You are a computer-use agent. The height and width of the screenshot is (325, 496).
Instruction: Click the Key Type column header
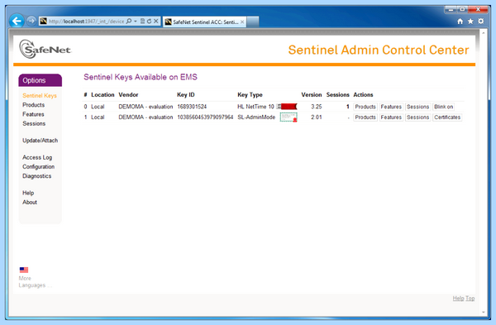click(x=250, y=94)
